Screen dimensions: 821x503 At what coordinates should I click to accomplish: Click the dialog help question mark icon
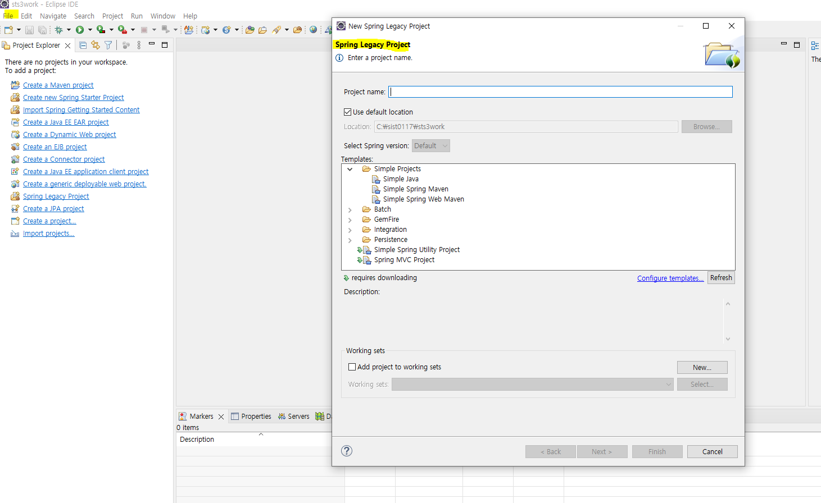pos(347,451)
